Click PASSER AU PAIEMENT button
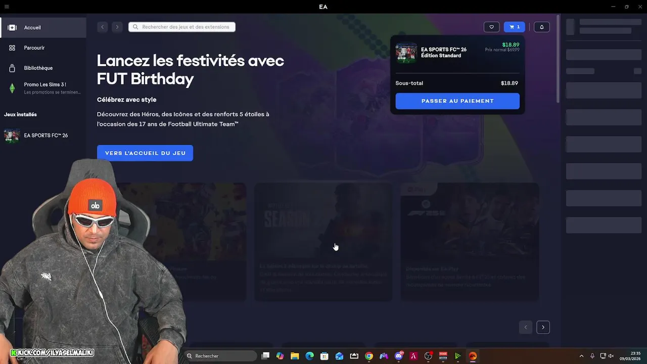 click(457, 101)
